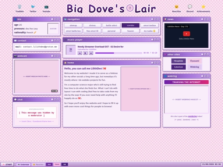Click the contact mail address field

(x=36, y=47)
